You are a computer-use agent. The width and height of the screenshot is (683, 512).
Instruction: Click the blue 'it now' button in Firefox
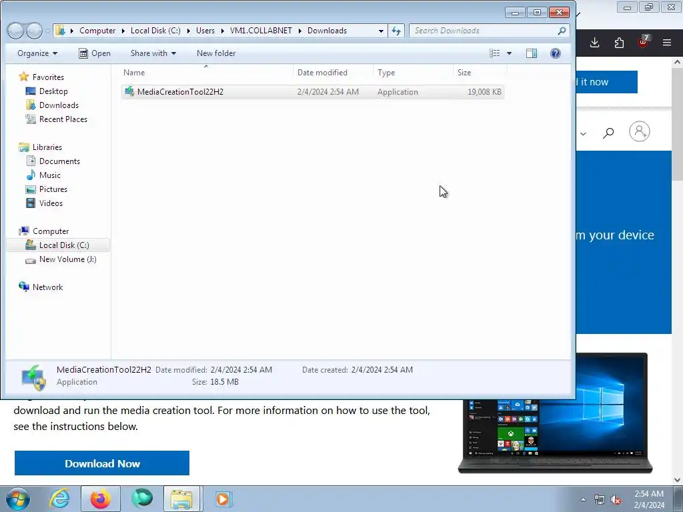pos(606,82)
